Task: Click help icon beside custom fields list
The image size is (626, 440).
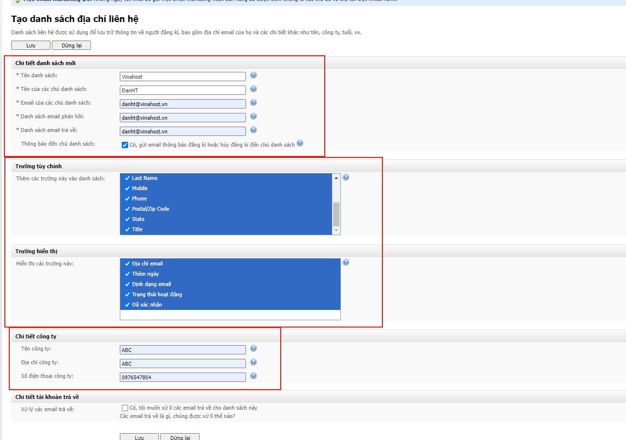Action: pyautogui.click(x=346, y=177)
